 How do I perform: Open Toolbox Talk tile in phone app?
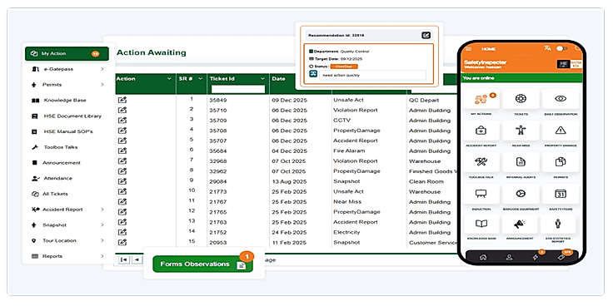point(481,162)
